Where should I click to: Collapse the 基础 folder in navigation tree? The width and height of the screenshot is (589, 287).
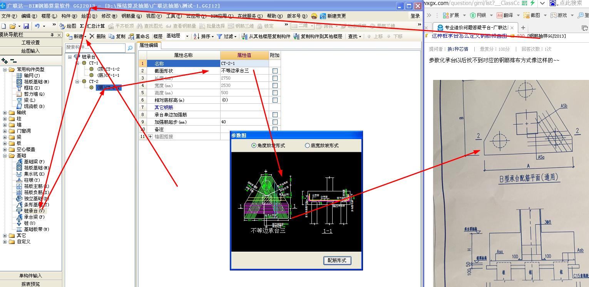pyautogui.click(x=5, y=156)
